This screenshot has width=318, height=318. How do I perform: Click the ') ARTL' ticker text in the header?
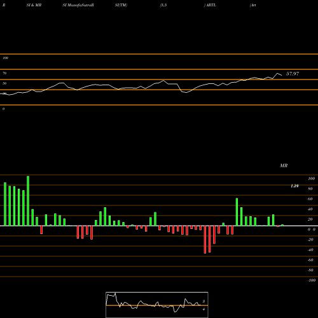[x=210, y=5]
